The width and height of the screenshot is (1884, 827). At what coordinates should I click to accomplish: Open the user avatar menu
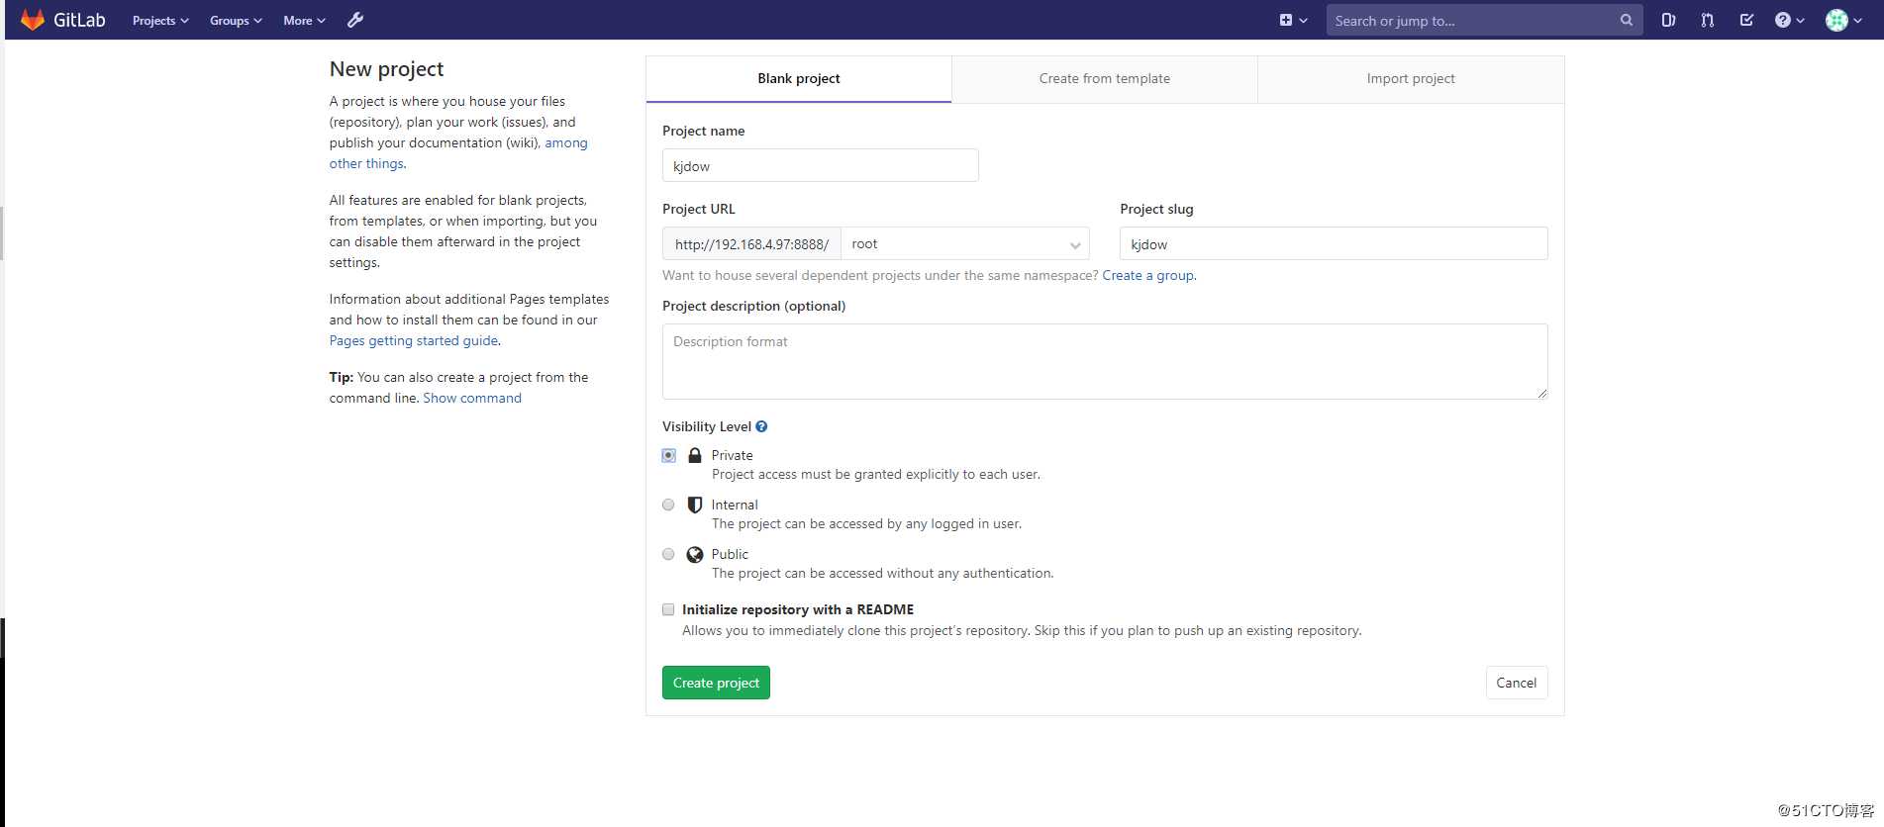click(x=1841, y=20)
